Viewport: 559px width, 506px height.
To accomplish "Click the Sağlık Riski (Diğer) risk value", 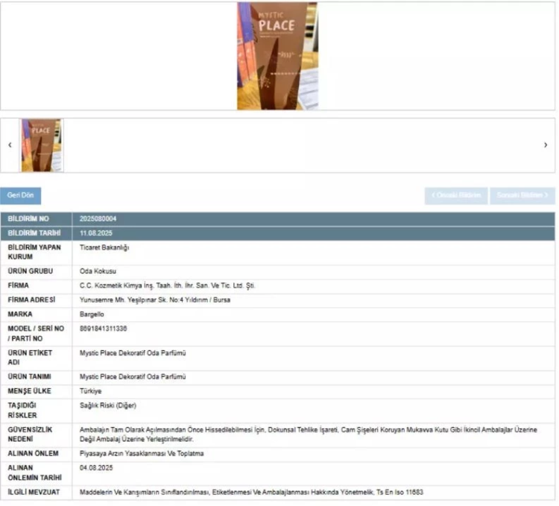I will (108, 405).
